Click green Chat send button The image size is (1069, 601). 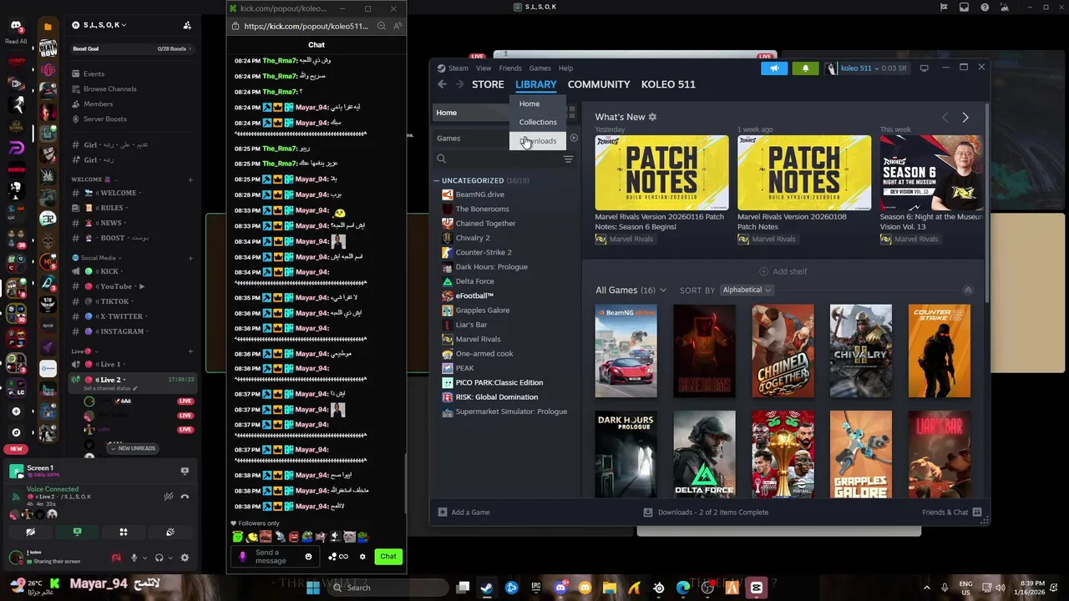[x=388, y=557]
